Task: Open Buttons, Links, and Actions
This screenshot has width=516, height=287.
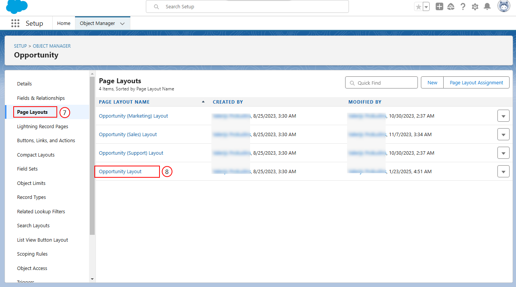Action: tap(46, 141)
